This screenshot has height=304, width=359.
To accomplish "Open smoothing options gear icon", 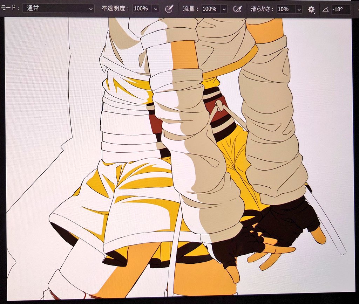I will click(x=311, y=9).
